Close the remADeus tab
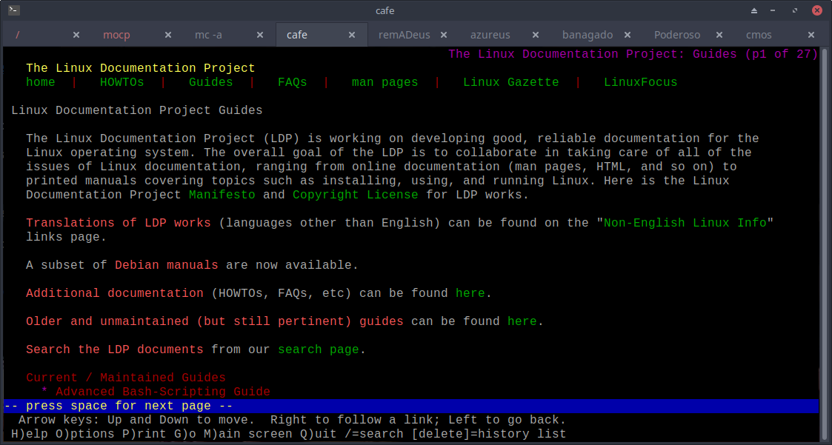832x445 pixels. [x=444, y=35]
